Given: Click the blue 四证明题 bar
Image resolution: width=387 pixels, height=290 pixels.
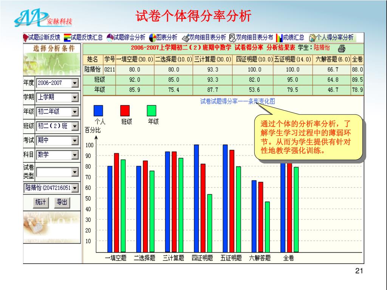Looking at the screenshot, I should 197,198.
